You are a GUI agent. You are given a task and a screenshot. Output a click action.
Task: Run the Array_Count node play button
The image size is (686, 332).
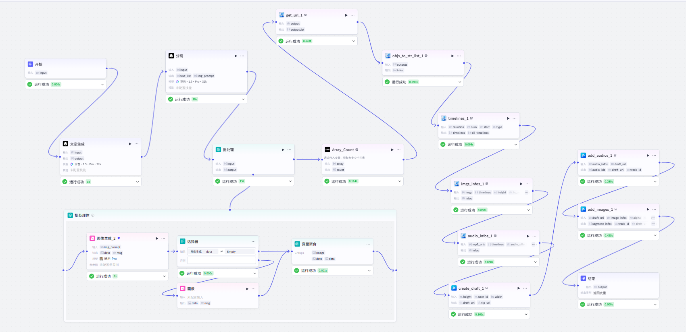pos(392,150)
